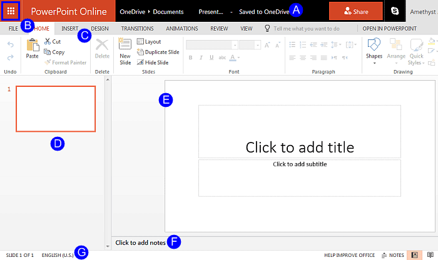Switch to the TRANSITIONS tab
The image size is (438, 260).
137,29
